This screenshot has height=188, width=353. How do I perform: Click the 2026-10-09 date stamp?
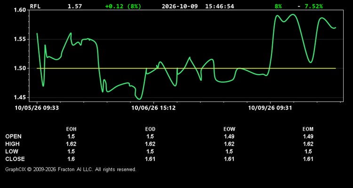pyautogui.click(x=180, y=6)
